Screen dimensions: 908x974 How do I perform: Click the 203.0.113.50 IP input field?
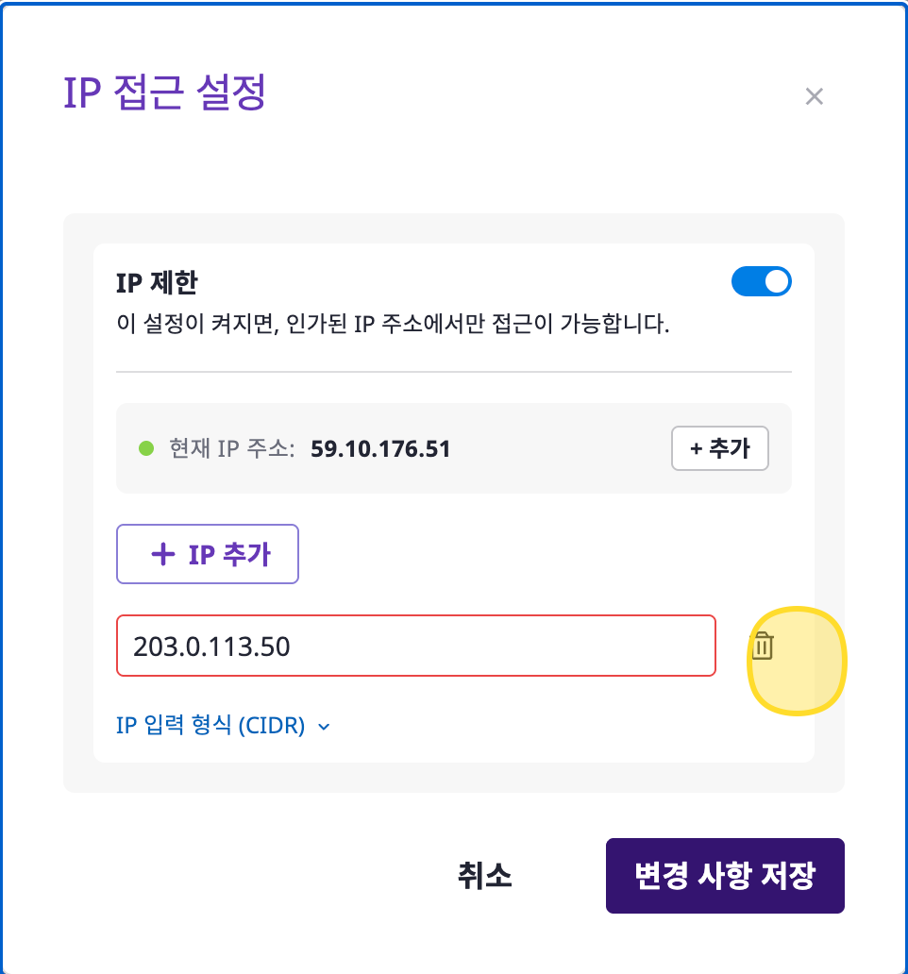(x=415, y=647)
